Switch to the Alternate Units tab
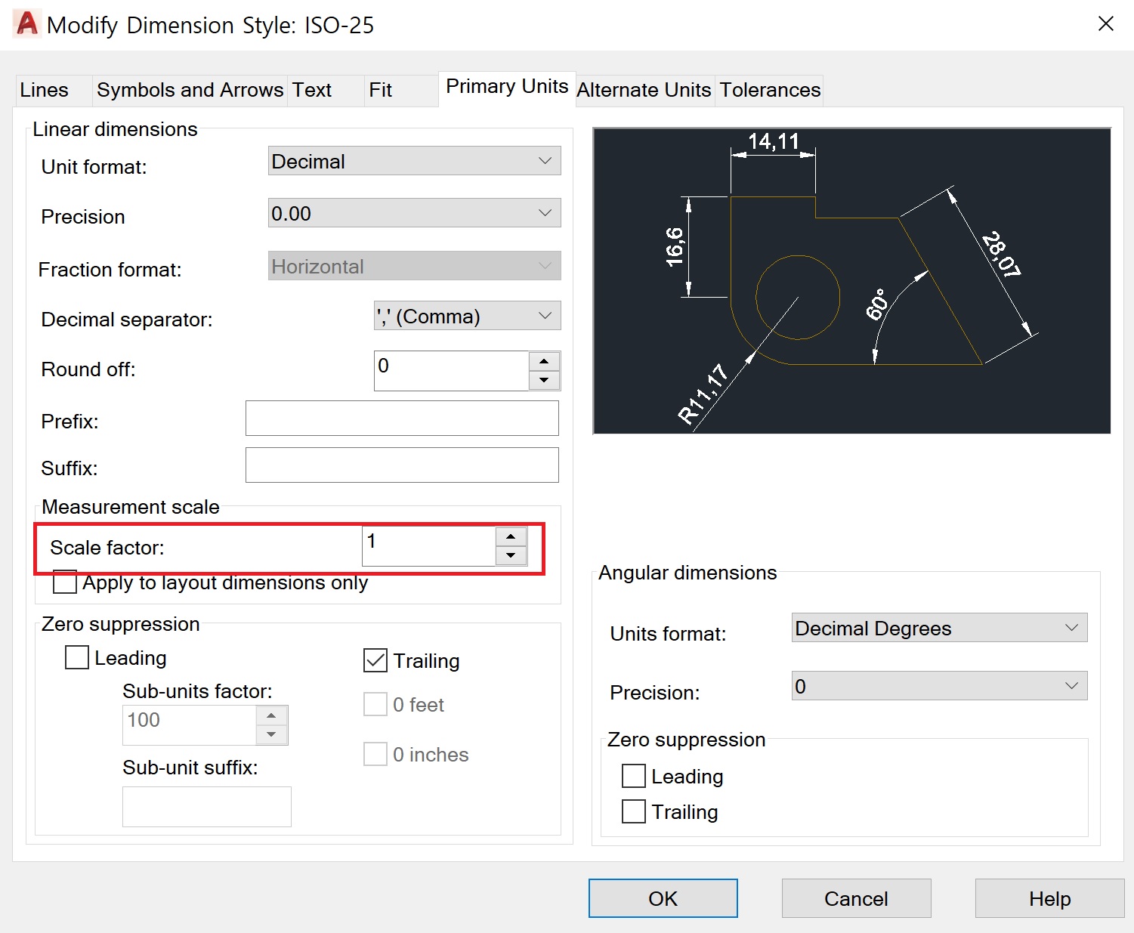Screen dimensions: 1134x933 click(x=643, y=90)
